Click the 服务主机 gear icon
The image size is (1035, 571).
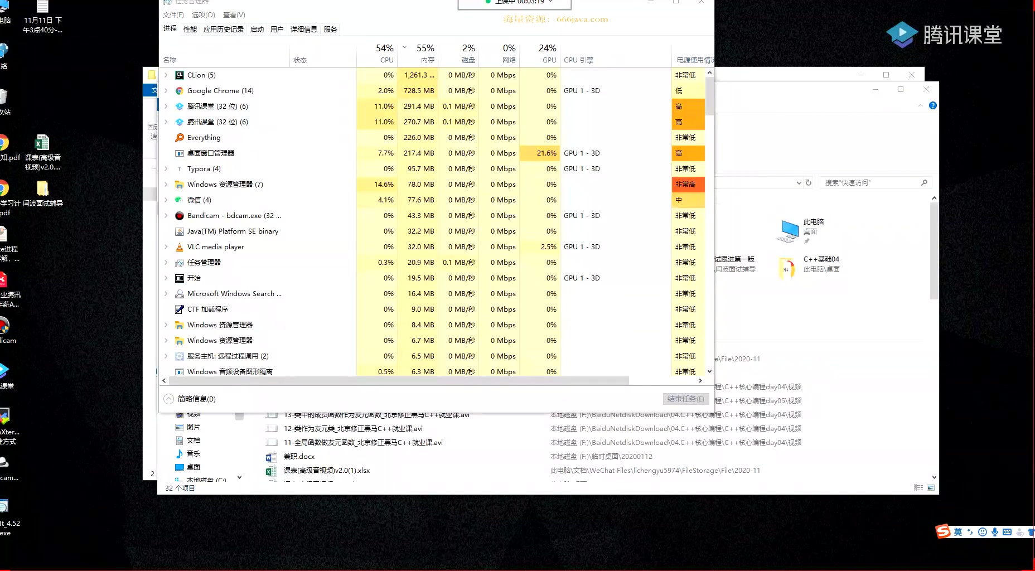pos(180,356)
